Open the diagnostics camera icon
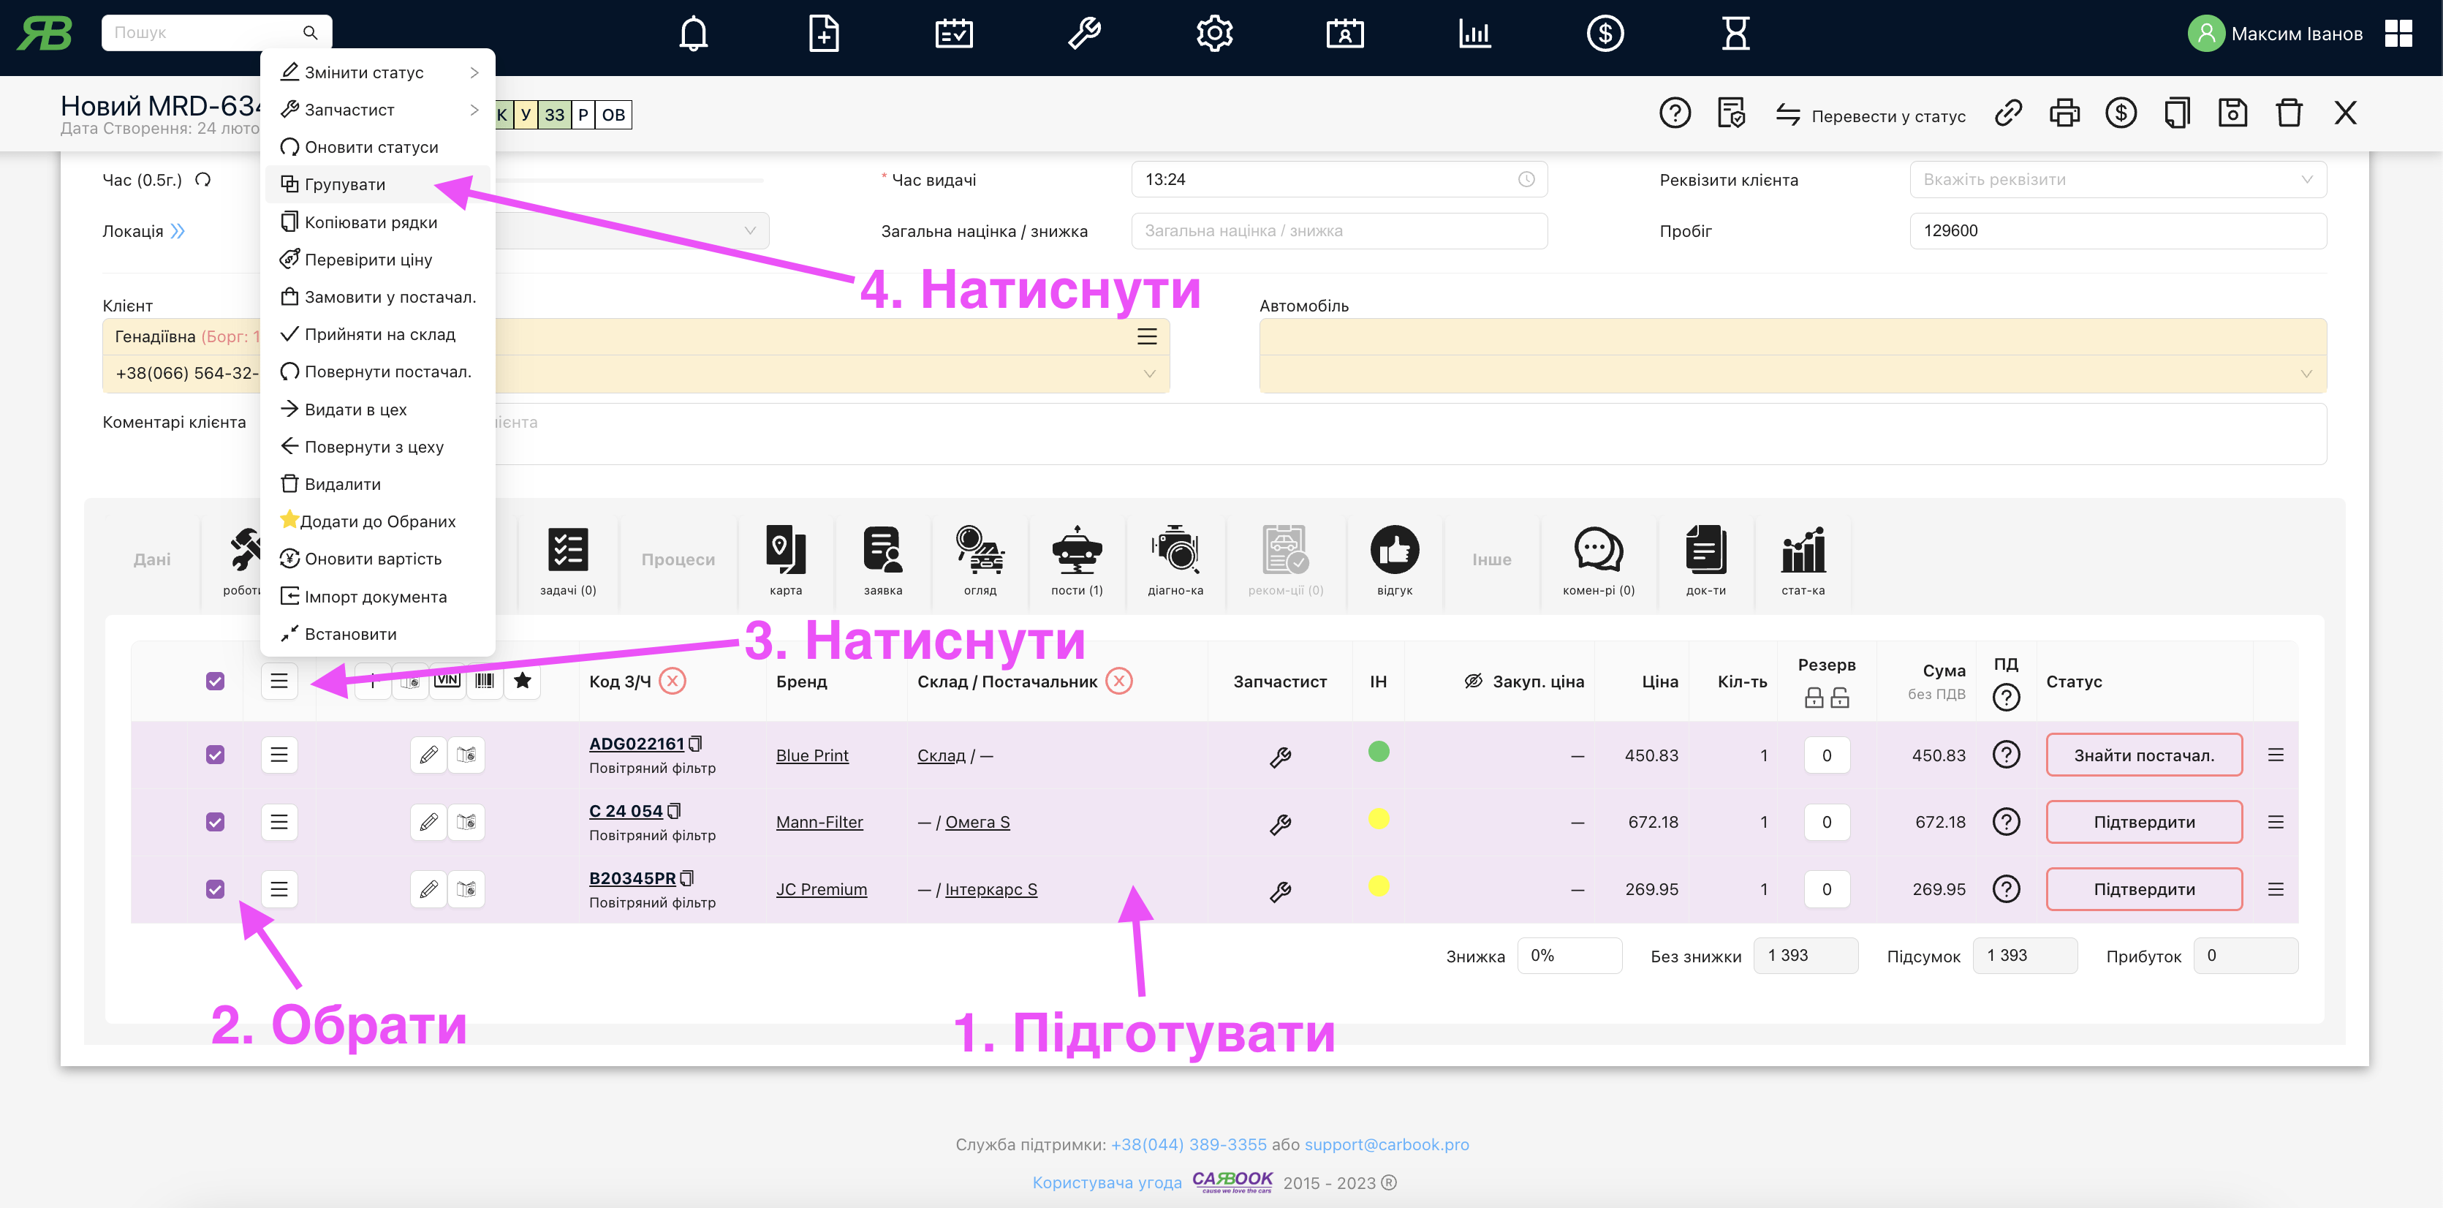2443x1208 pixels. [1175, 551]
